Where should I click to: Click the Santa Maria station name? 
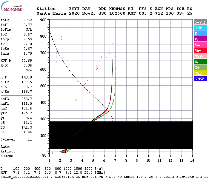tap(51, 13)
